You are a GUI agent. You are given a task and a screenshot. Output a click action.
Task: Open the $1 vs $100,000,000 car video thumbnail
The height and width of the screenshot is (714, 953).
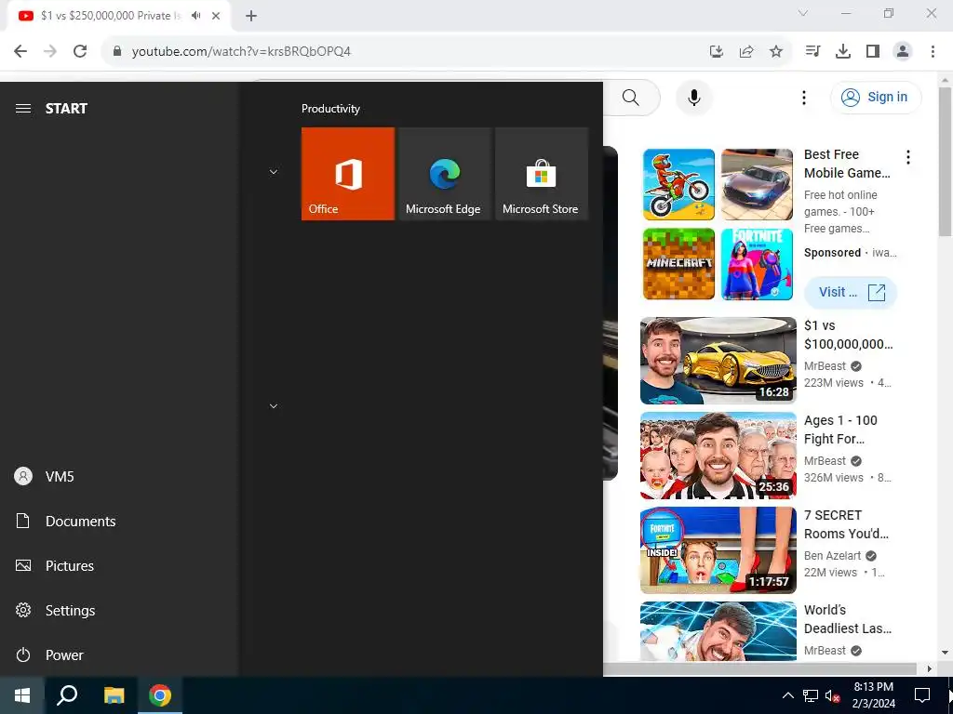click(x=718, y=361)
